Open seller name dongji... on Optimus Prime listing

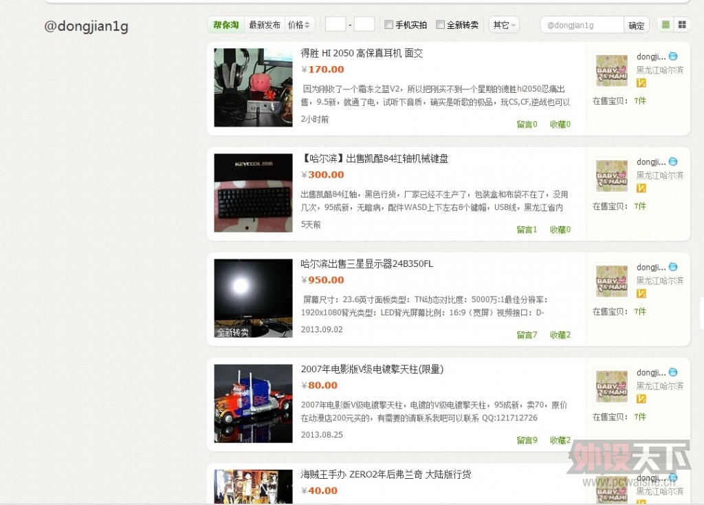pyautogui.click(x=651, y=372)
